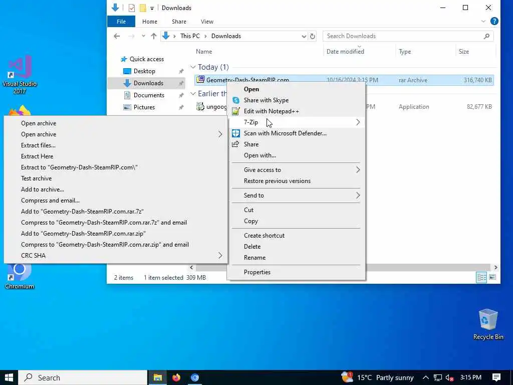Click the Windows Start button
This screenshot has height=385, width=513.
click(x=9, y=377)
